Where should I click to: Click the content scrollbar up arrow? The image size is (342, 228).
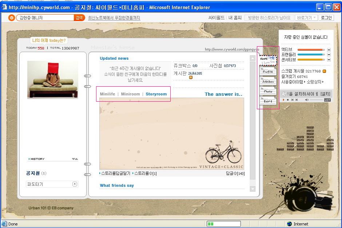click(252, 58)
